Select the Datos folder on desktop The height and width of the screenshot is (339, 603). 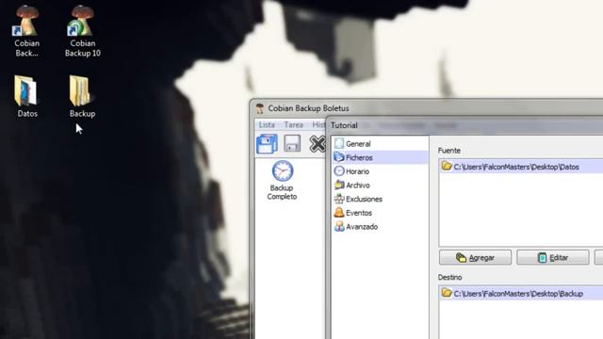27,96
